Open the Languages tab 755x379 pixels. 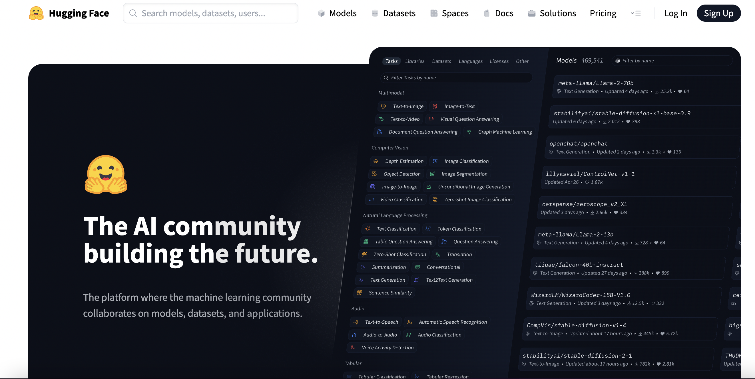[x=470, y=61]
